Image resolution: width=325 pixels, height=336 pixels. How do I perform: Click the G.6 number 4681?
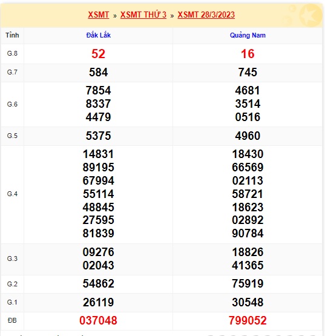pos(248,90)
